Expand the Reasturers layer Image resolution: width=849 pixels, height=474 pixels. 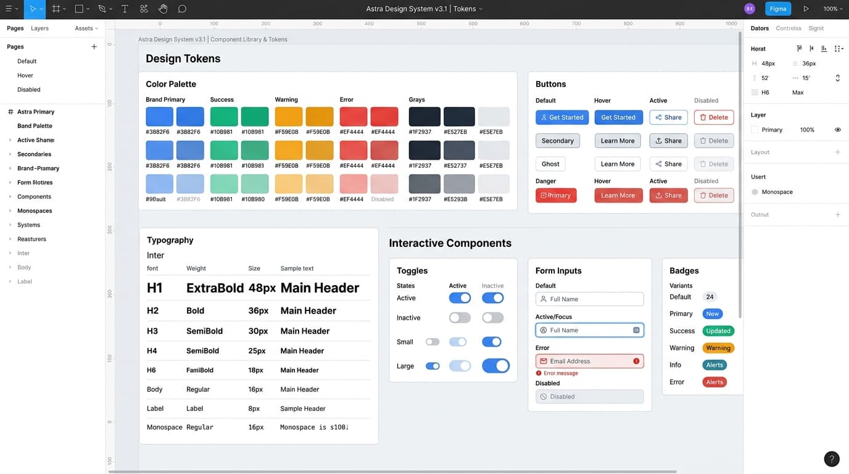(x=10, y=239)
